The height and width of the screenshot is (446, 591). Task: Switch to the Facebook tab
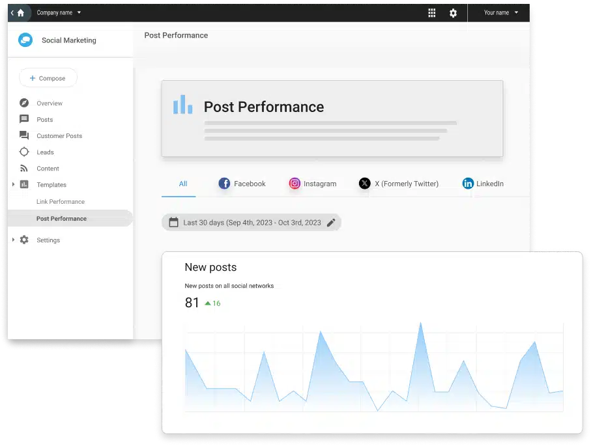(x=242, y=184)
